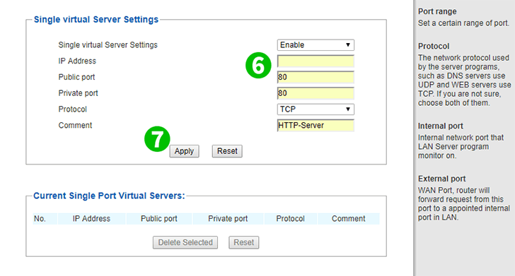Click Reset button beside Delete Selected
Viewport: 515px width, 276px height.
coord(243,243)
